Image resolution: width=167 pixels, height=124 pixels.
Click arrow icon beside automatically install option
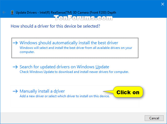coord(15,43)
